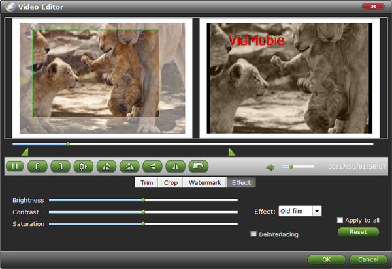Flip video vertically mirror button
The image size is (392, 269).
coord(175,166)
